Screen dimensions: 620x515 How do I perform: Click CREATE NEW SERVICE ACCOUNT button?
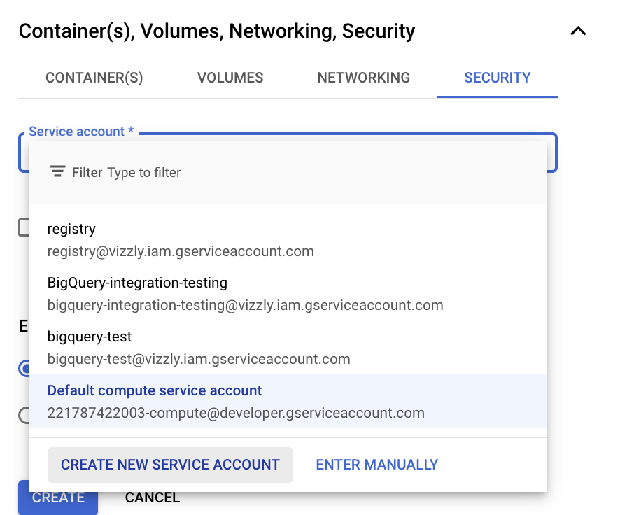[170, 465]
